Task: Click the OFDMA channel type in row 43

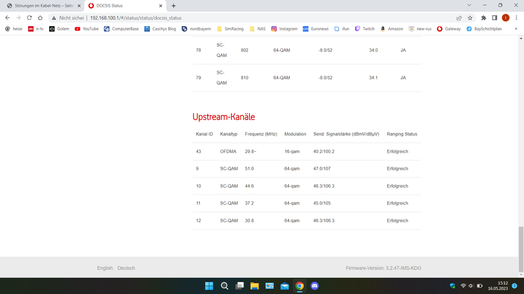Action: click(228, 151)
